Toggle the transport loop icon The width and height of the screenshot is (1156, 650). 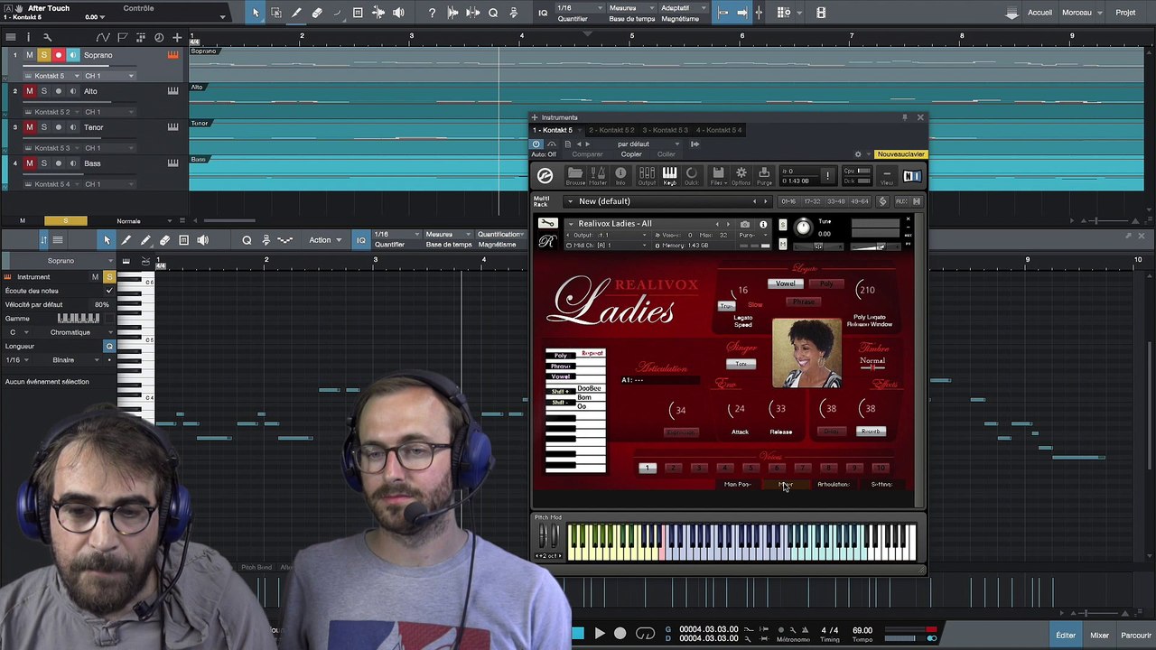(645, 634)
